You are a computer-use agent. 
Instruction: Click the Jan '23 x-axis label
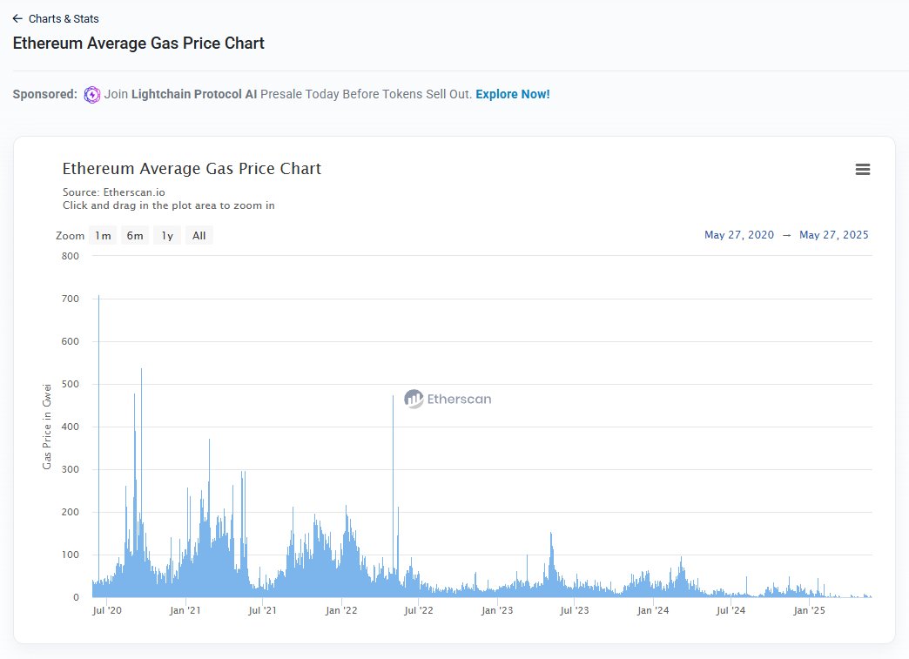coord(496,611)
